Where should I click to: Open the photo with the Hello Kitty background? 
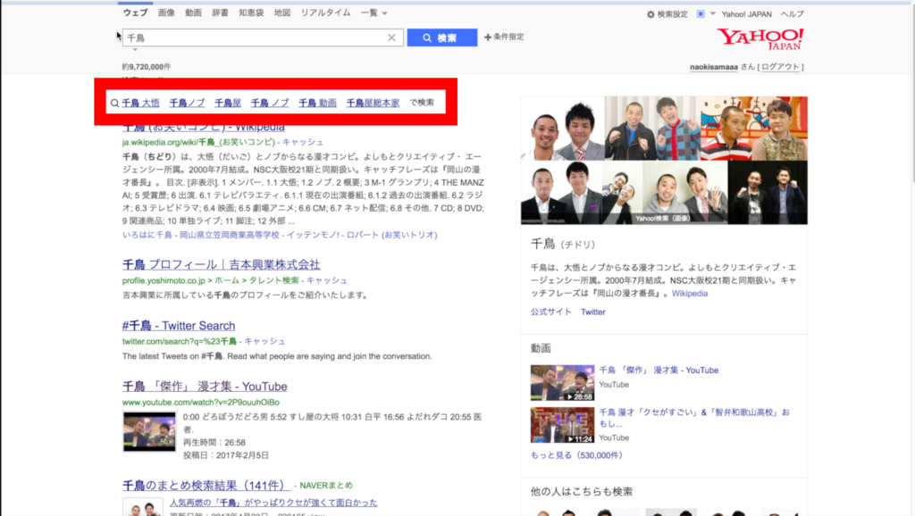pyautogui.click(x=754, y=129)
